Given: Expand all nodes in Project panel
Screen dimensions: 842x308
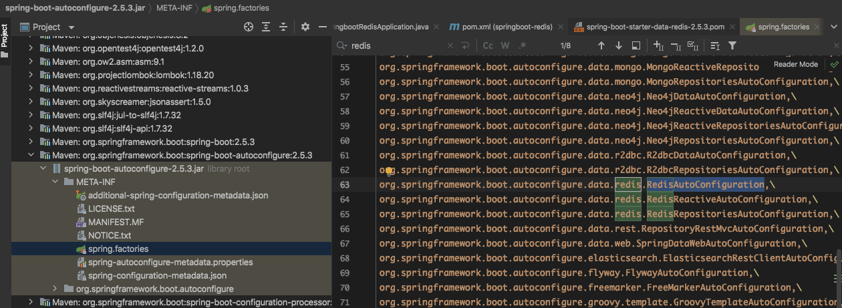Looking at the screenshot, I should (x=266, y=27).
